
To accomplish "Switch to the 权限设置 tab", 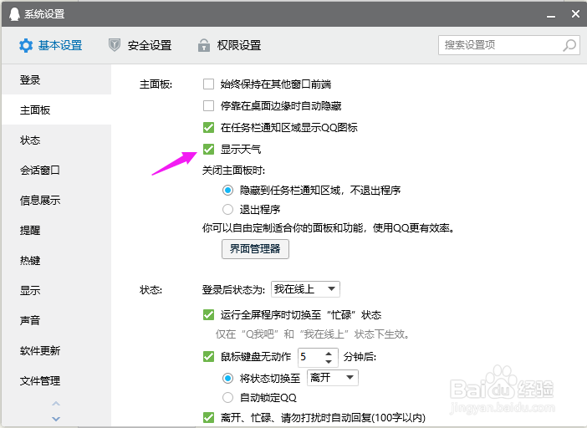I will coord(229,46).
